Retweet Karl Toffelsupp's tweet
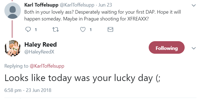Viewport: 200px width, 99px height. coord(55,29)
